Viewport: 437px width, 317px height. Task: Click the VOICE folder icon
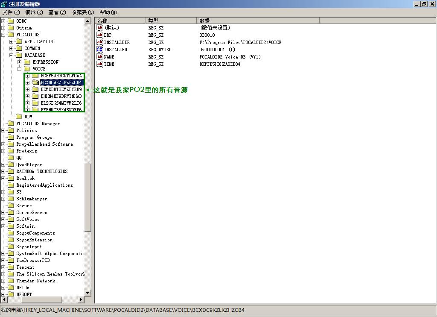pyautogui.click(x=27, y=69)
